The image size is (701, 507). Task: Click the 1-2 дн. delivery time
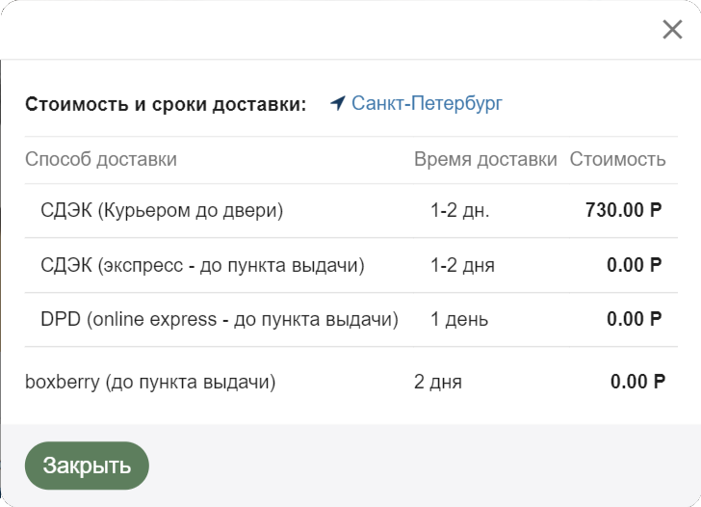click(x=459, y=210)
